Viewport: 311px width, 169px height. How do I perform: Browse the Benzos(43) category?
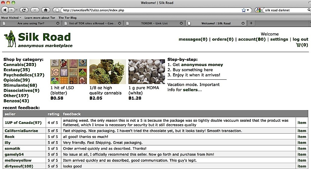point(16,101)
